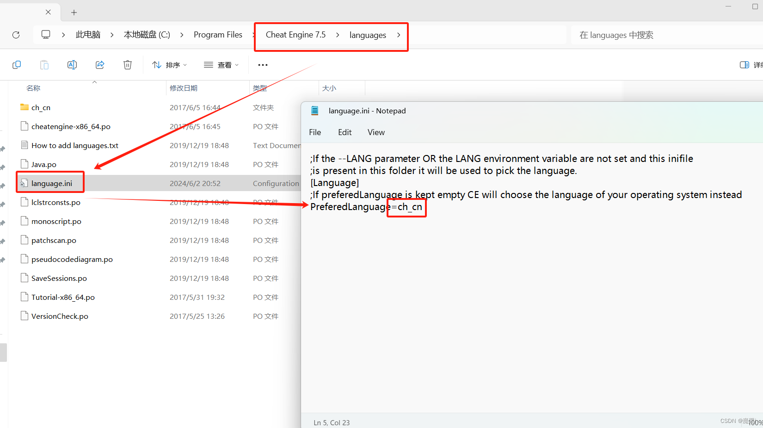Select Java.po file name
763x428 pixels.
(x=44, y=164)
